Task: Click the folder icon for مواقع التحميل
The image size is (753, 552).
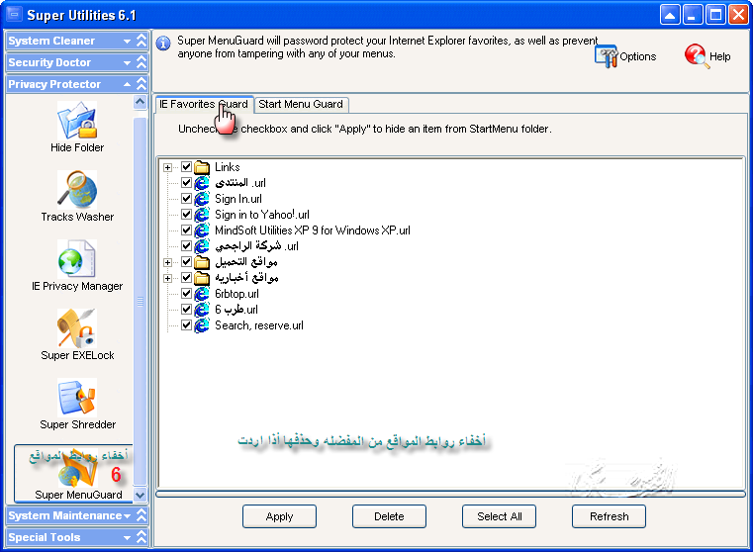Action: (202, 262)
